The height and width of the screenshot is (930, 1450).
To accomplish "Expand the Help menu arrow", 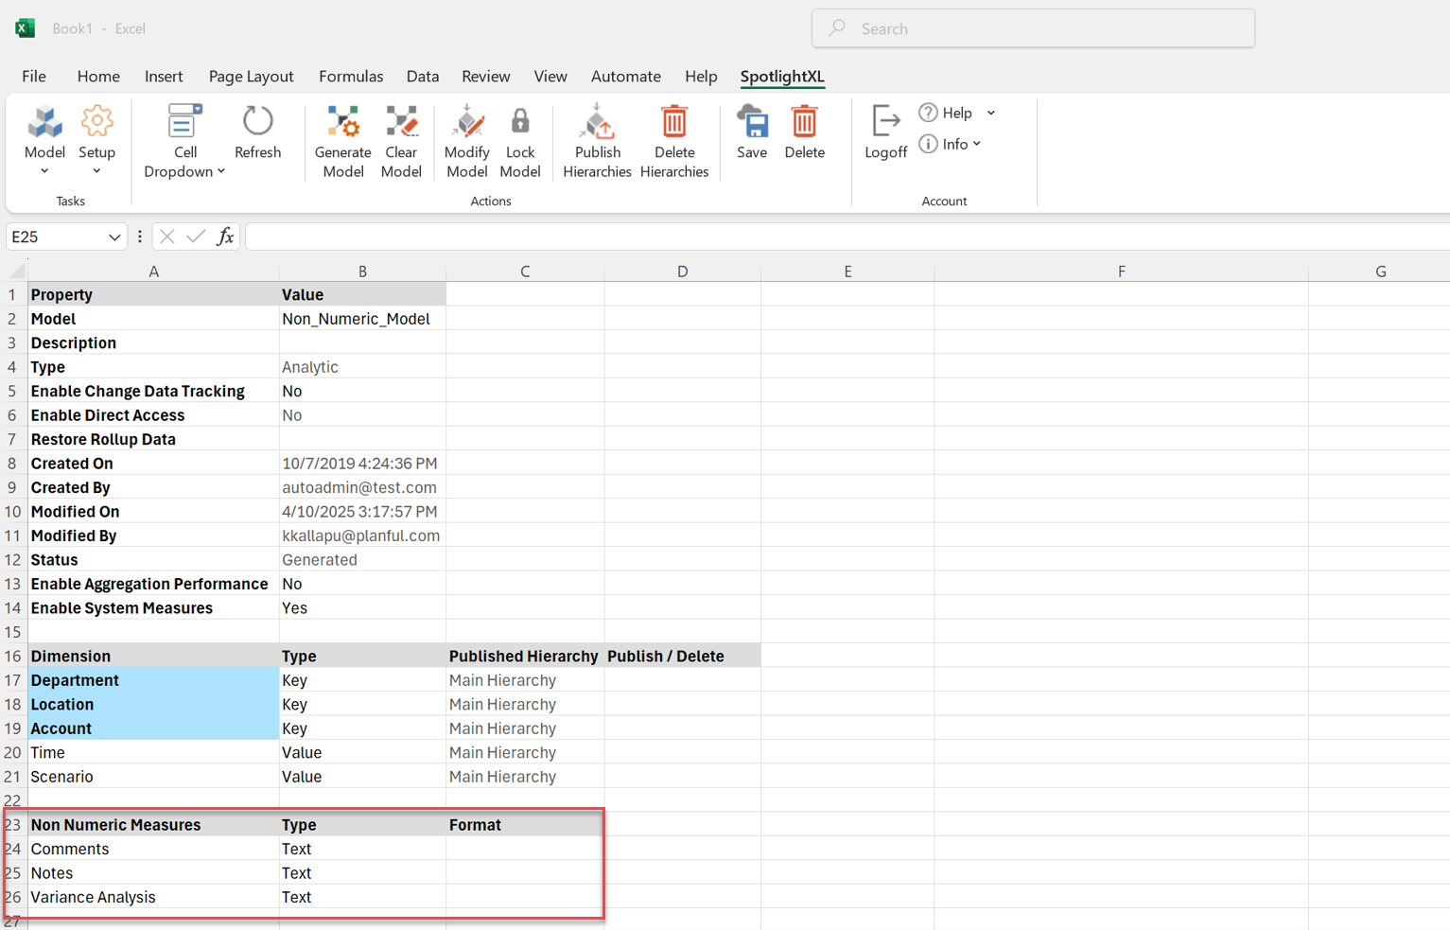I will pyautogui.click(x=991, y=113).
